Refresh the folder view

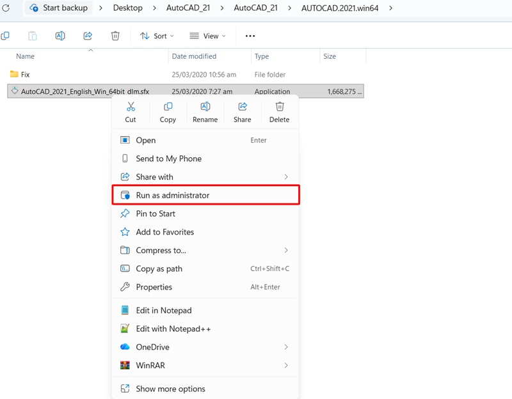tap(6, 8)
